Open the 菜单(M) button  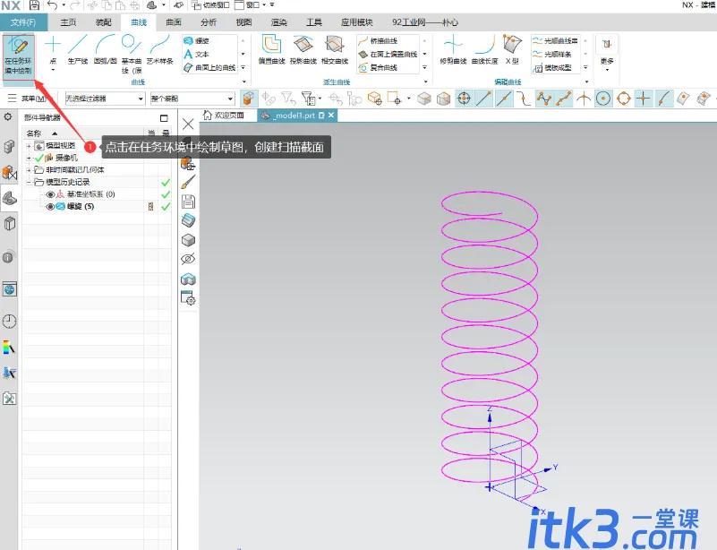click(28, 99)
